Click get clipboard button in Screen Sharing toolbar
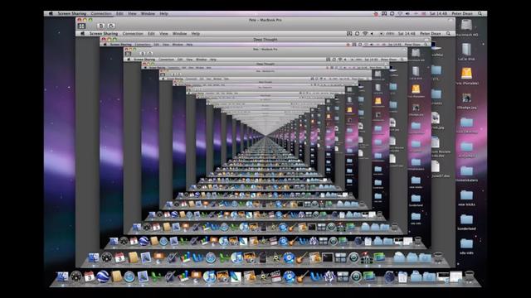The image size is (531, 298). [x=100, y=26]
